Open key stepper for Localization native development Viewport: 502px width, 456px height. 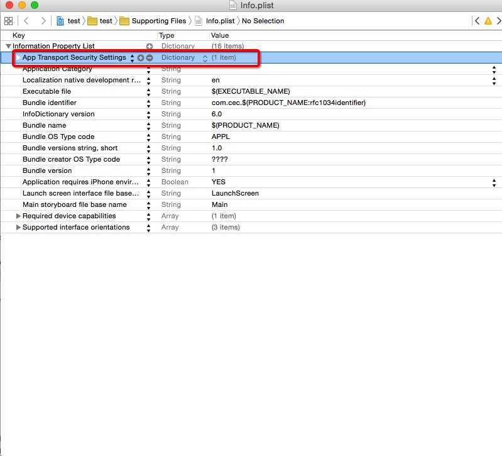coord(148,81)
